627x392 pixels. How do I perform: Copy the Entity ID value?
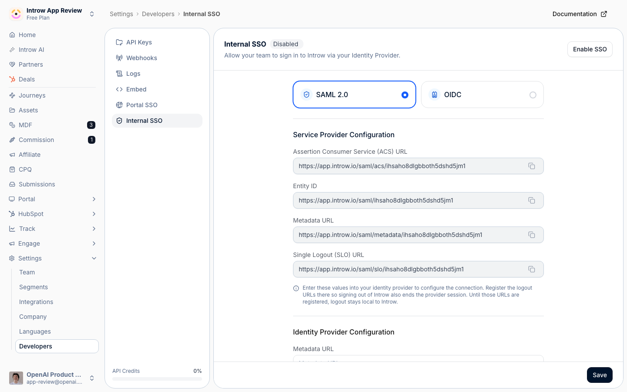pyautogui.click(x=532, y=200)
